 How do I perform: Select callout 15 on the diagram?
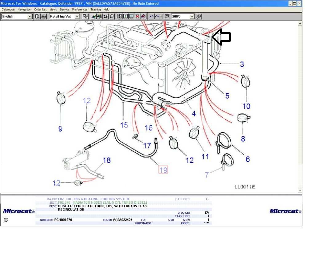point(124,125)
